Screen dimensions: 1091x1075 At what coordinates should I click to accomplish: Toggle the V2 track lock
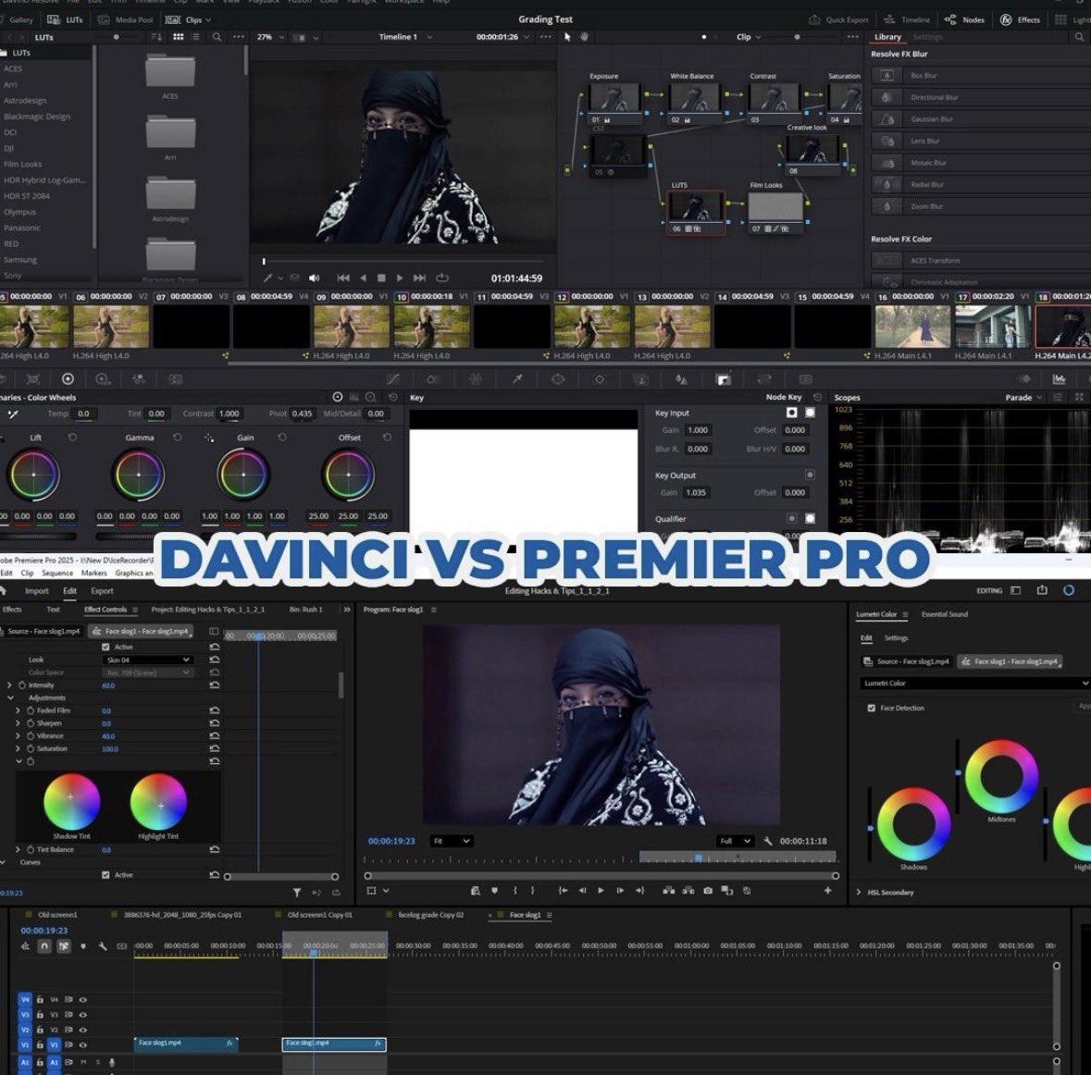point(40,1030)
